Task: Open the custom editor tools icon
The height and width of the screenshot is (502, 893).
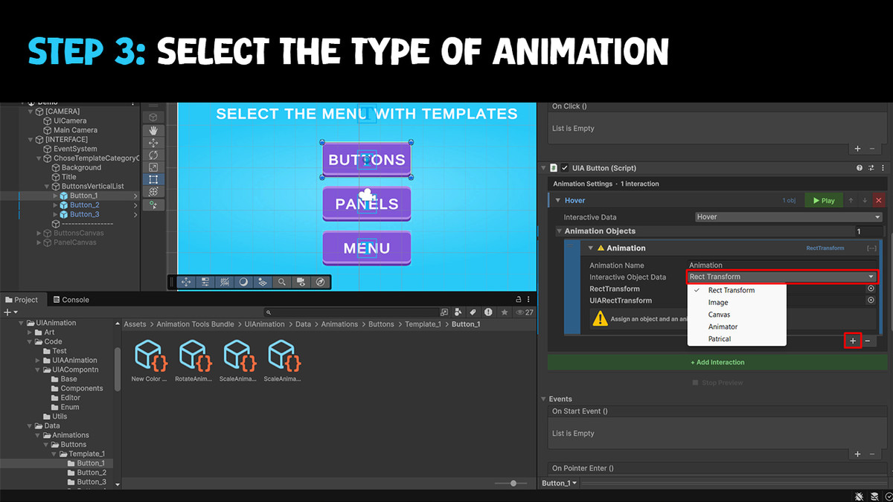Action: click(153, 205)
